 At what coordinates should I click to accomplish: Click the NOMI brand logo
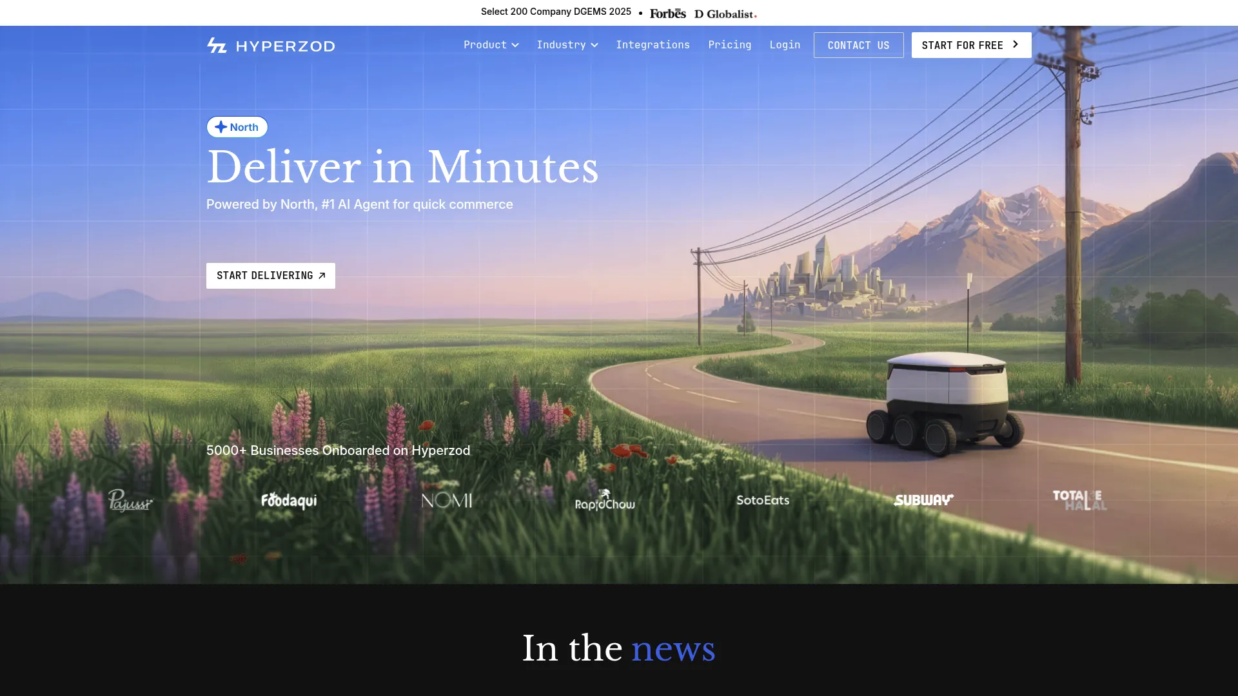[447, 500]
